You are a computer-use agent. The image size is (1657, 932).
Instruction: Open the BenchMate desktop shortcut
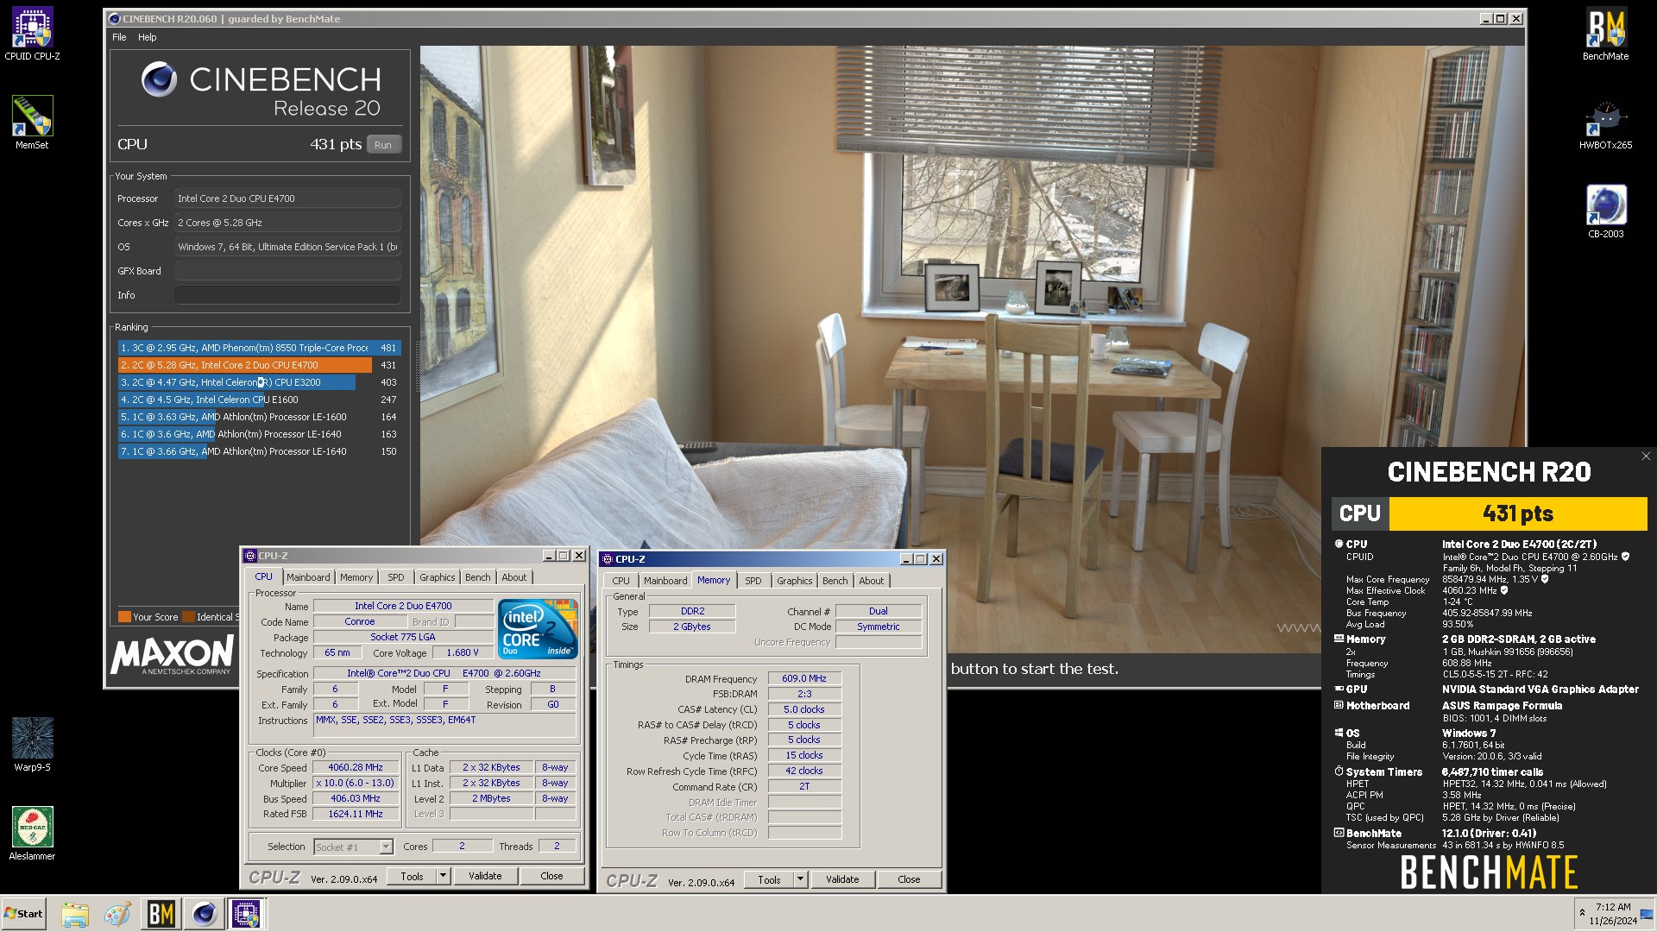pyautogui.click(x=1605, y=35)
